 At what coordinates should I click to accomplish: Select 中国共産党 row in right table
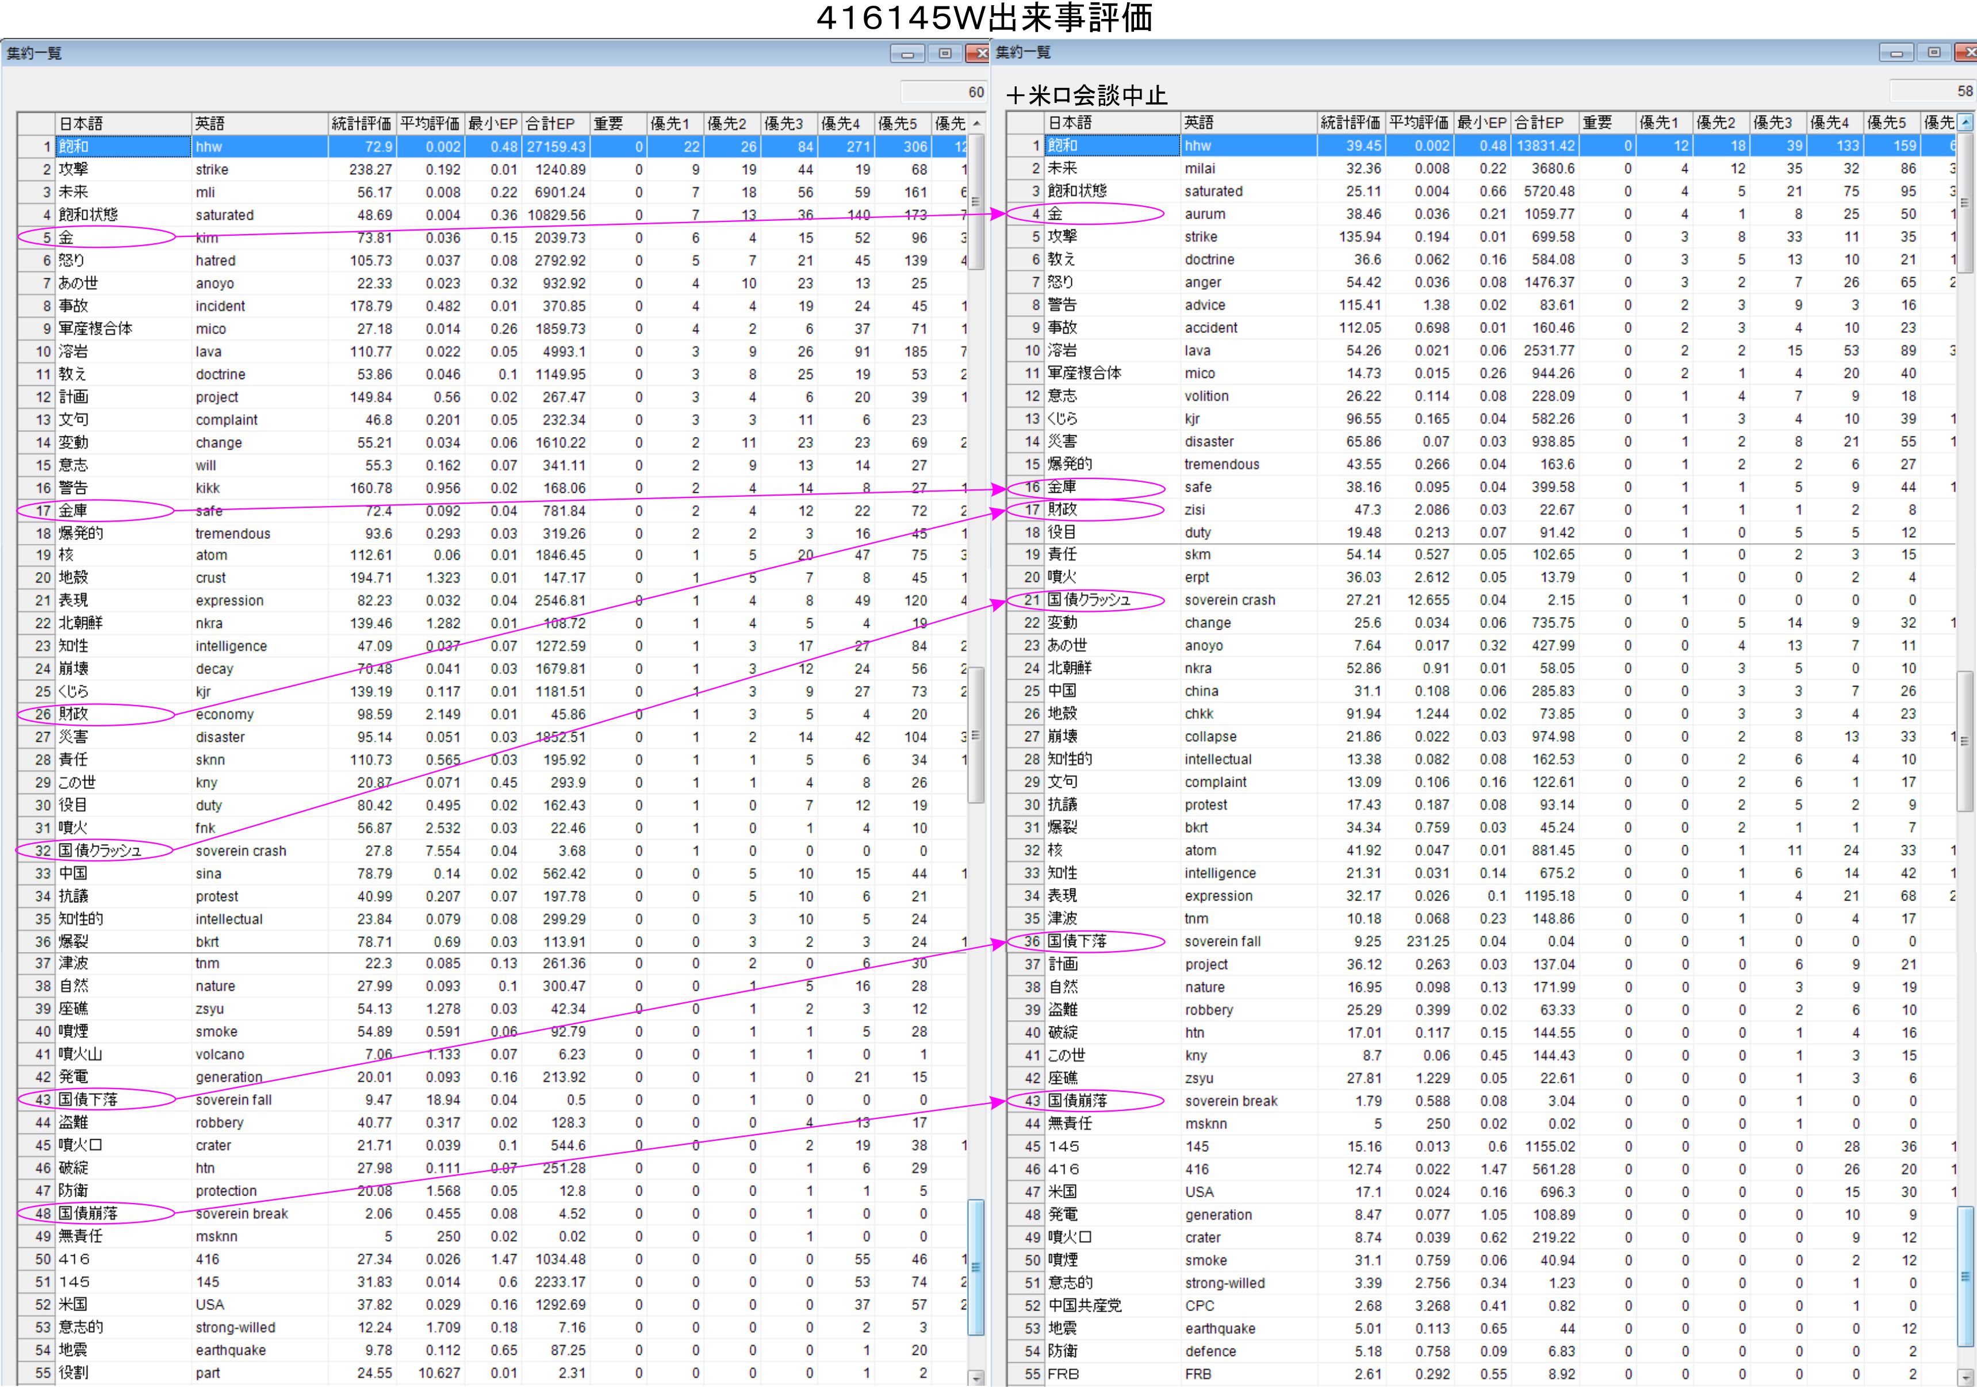click(x=1085, y=1306)
